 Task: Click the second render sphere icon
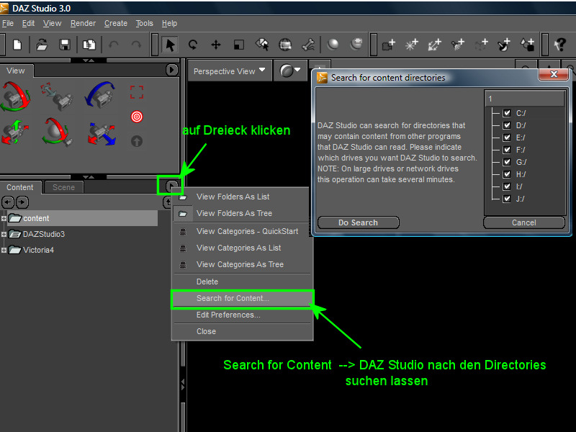click(x=356, y=44)
